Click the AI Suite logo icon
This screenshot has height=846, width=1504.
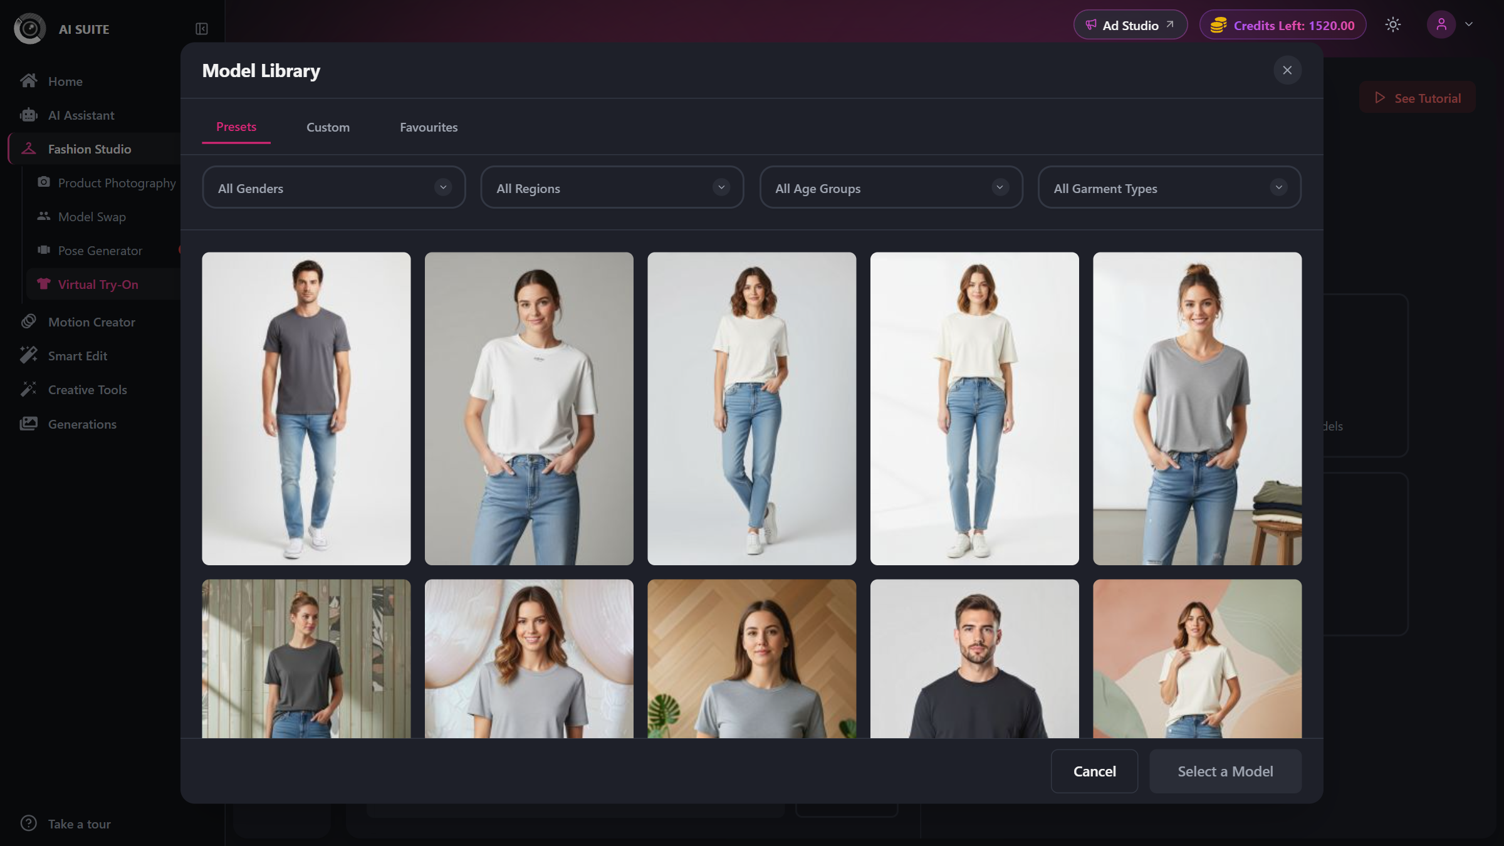pos(29,29)
